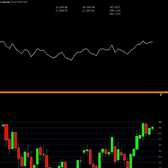The height and width of the screenshot is (168, 168).
Task: Click the high price value H: 295.96
Action: coord(89,7)
